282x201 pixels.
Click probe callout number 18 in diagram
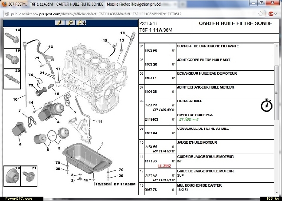coord(122,33)
